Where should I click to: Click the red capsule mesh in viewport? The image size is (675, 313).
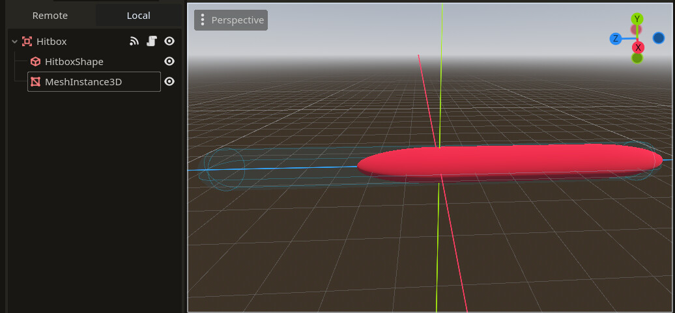click(510, 161)
